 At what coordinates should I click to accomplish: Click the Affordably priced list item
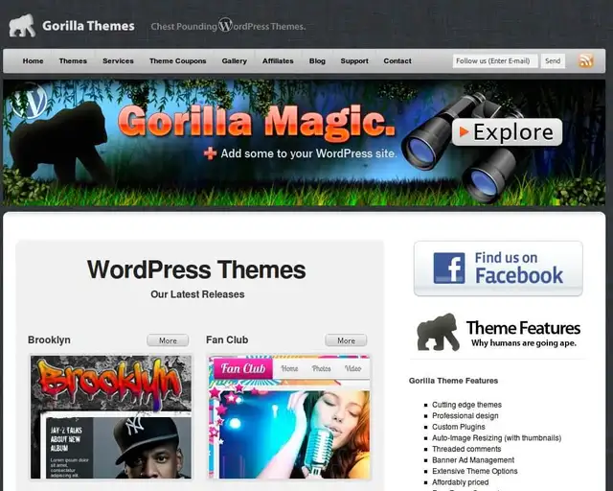tap(460, 482)
